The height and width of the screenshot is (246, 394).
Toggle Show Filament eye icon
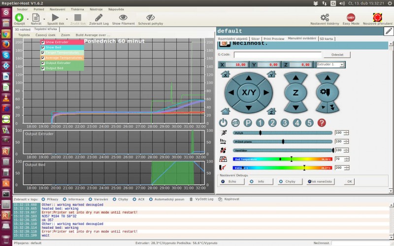(123, 18)
